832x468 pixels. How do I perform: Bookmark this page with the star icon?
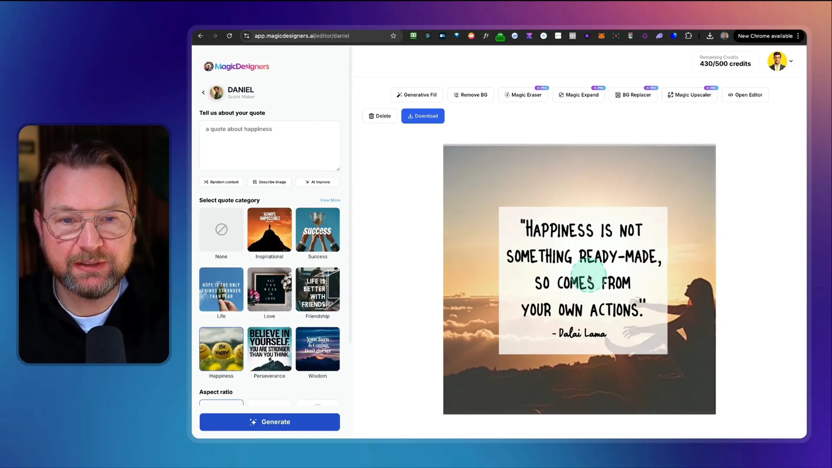click(393, 36)
